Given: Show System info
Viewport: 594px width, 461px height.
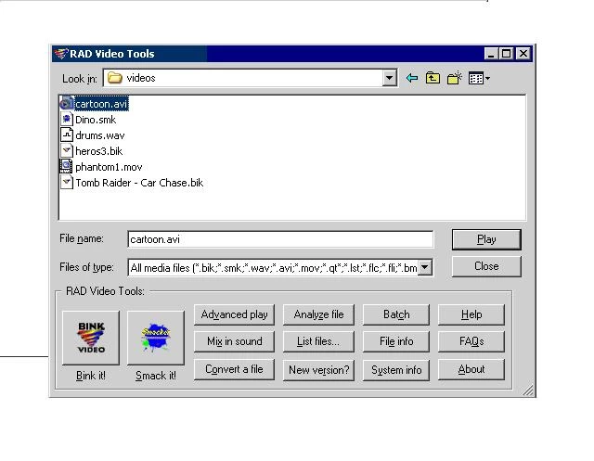Looking at the screenshot, I should [396, 369].
